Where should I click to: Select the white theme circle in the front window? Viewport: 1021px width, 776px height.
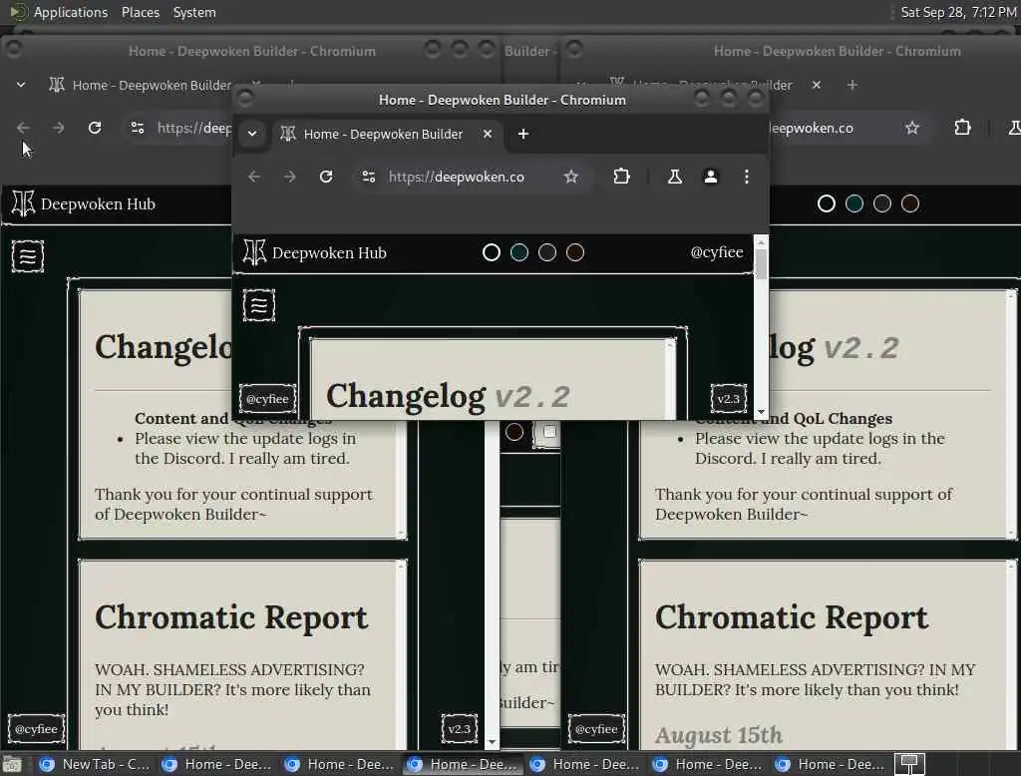pos(491,252)
